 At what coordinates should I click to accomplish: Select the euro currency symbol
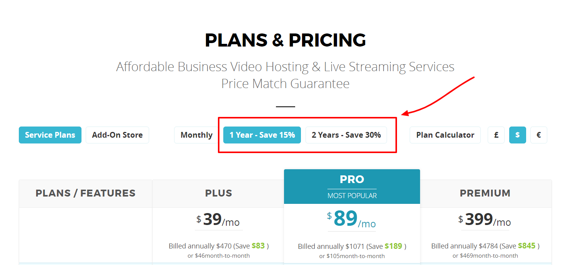pos(538,135)
